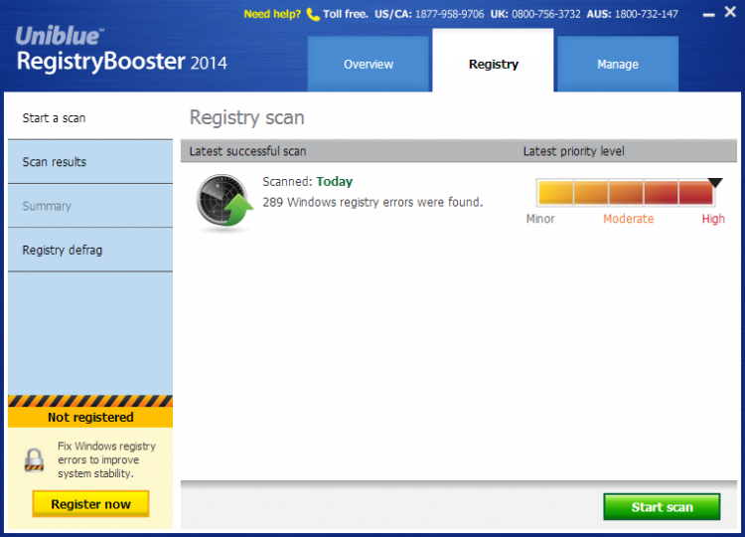The height and width of the screenshot is (537, 745).
Task: Click the Today scanned date text
Action: (x=335, y=182)
